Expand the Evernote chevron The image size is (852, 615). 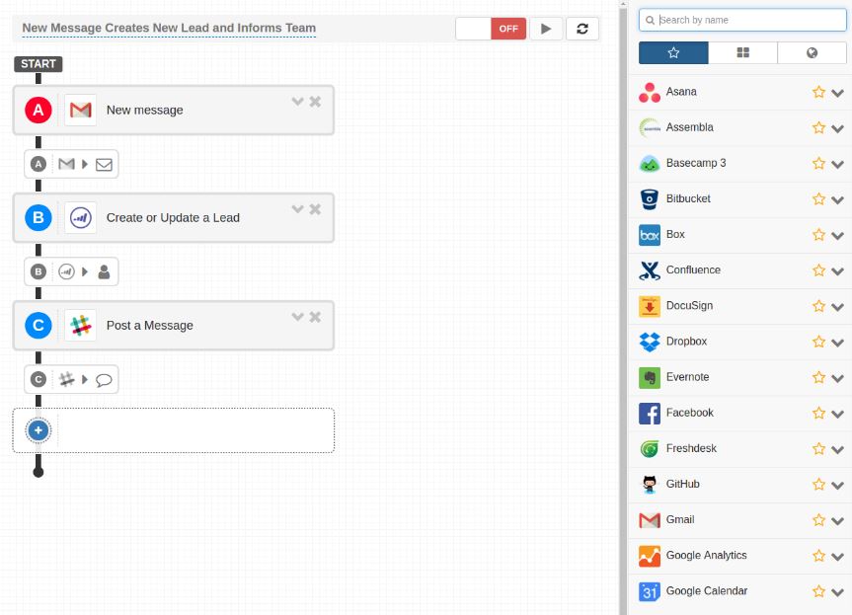(838, 378)
